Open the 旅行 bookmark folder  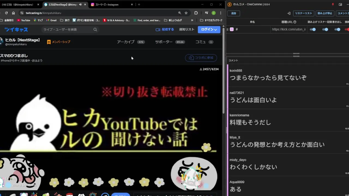(x=65, y=20)
